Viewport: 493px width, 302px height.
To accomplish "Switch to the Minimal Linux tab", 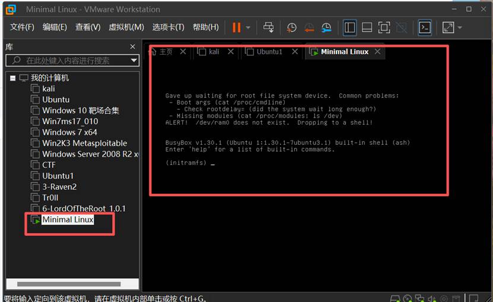I will (345, 52).
